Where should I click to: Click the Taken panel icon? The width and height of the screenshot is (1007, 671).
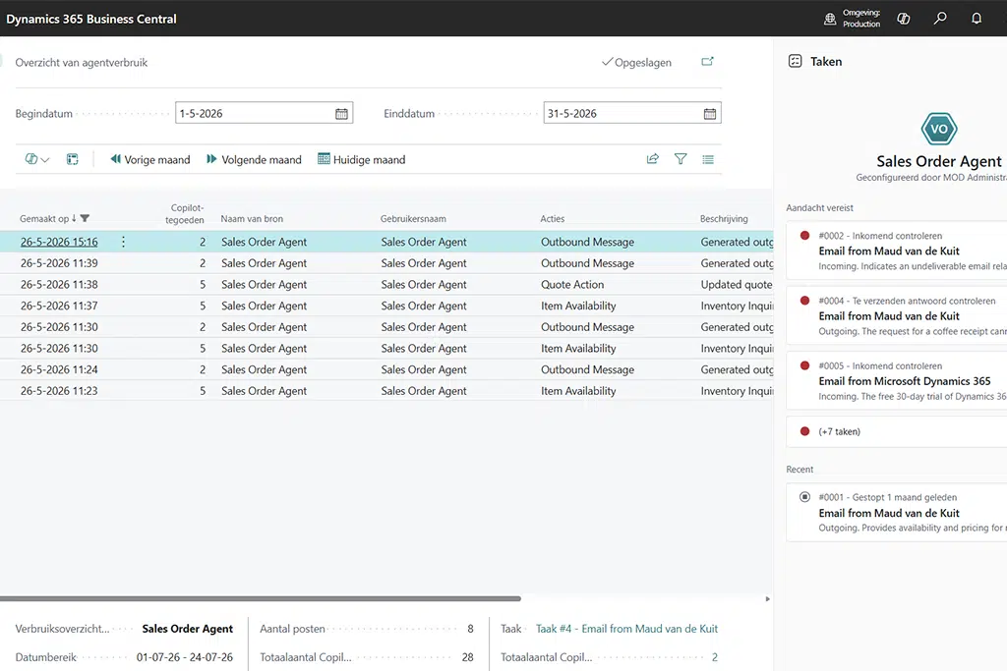795,61
